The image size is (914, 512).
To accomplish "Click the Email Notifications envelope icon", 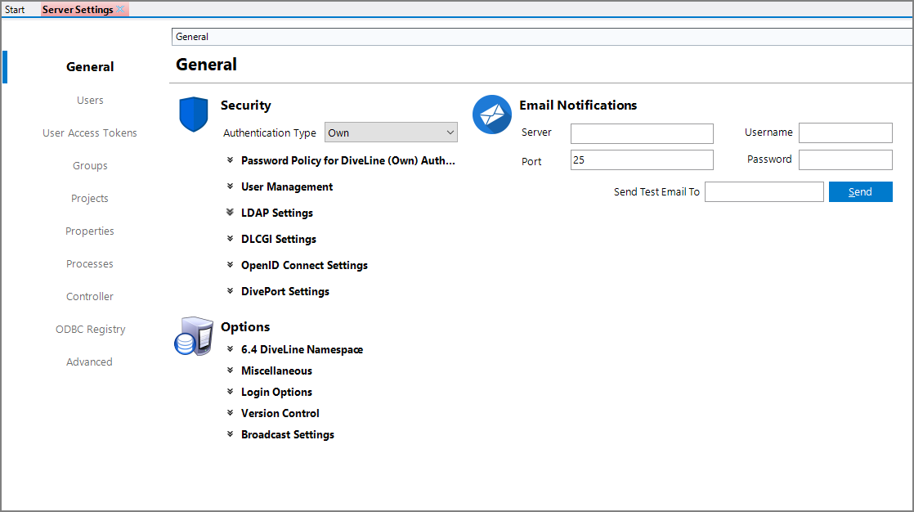I will point(491,114).
